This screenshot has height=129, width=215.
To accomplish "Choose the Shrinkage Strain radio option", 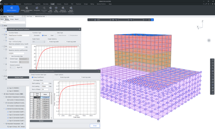I will (32, 80).
